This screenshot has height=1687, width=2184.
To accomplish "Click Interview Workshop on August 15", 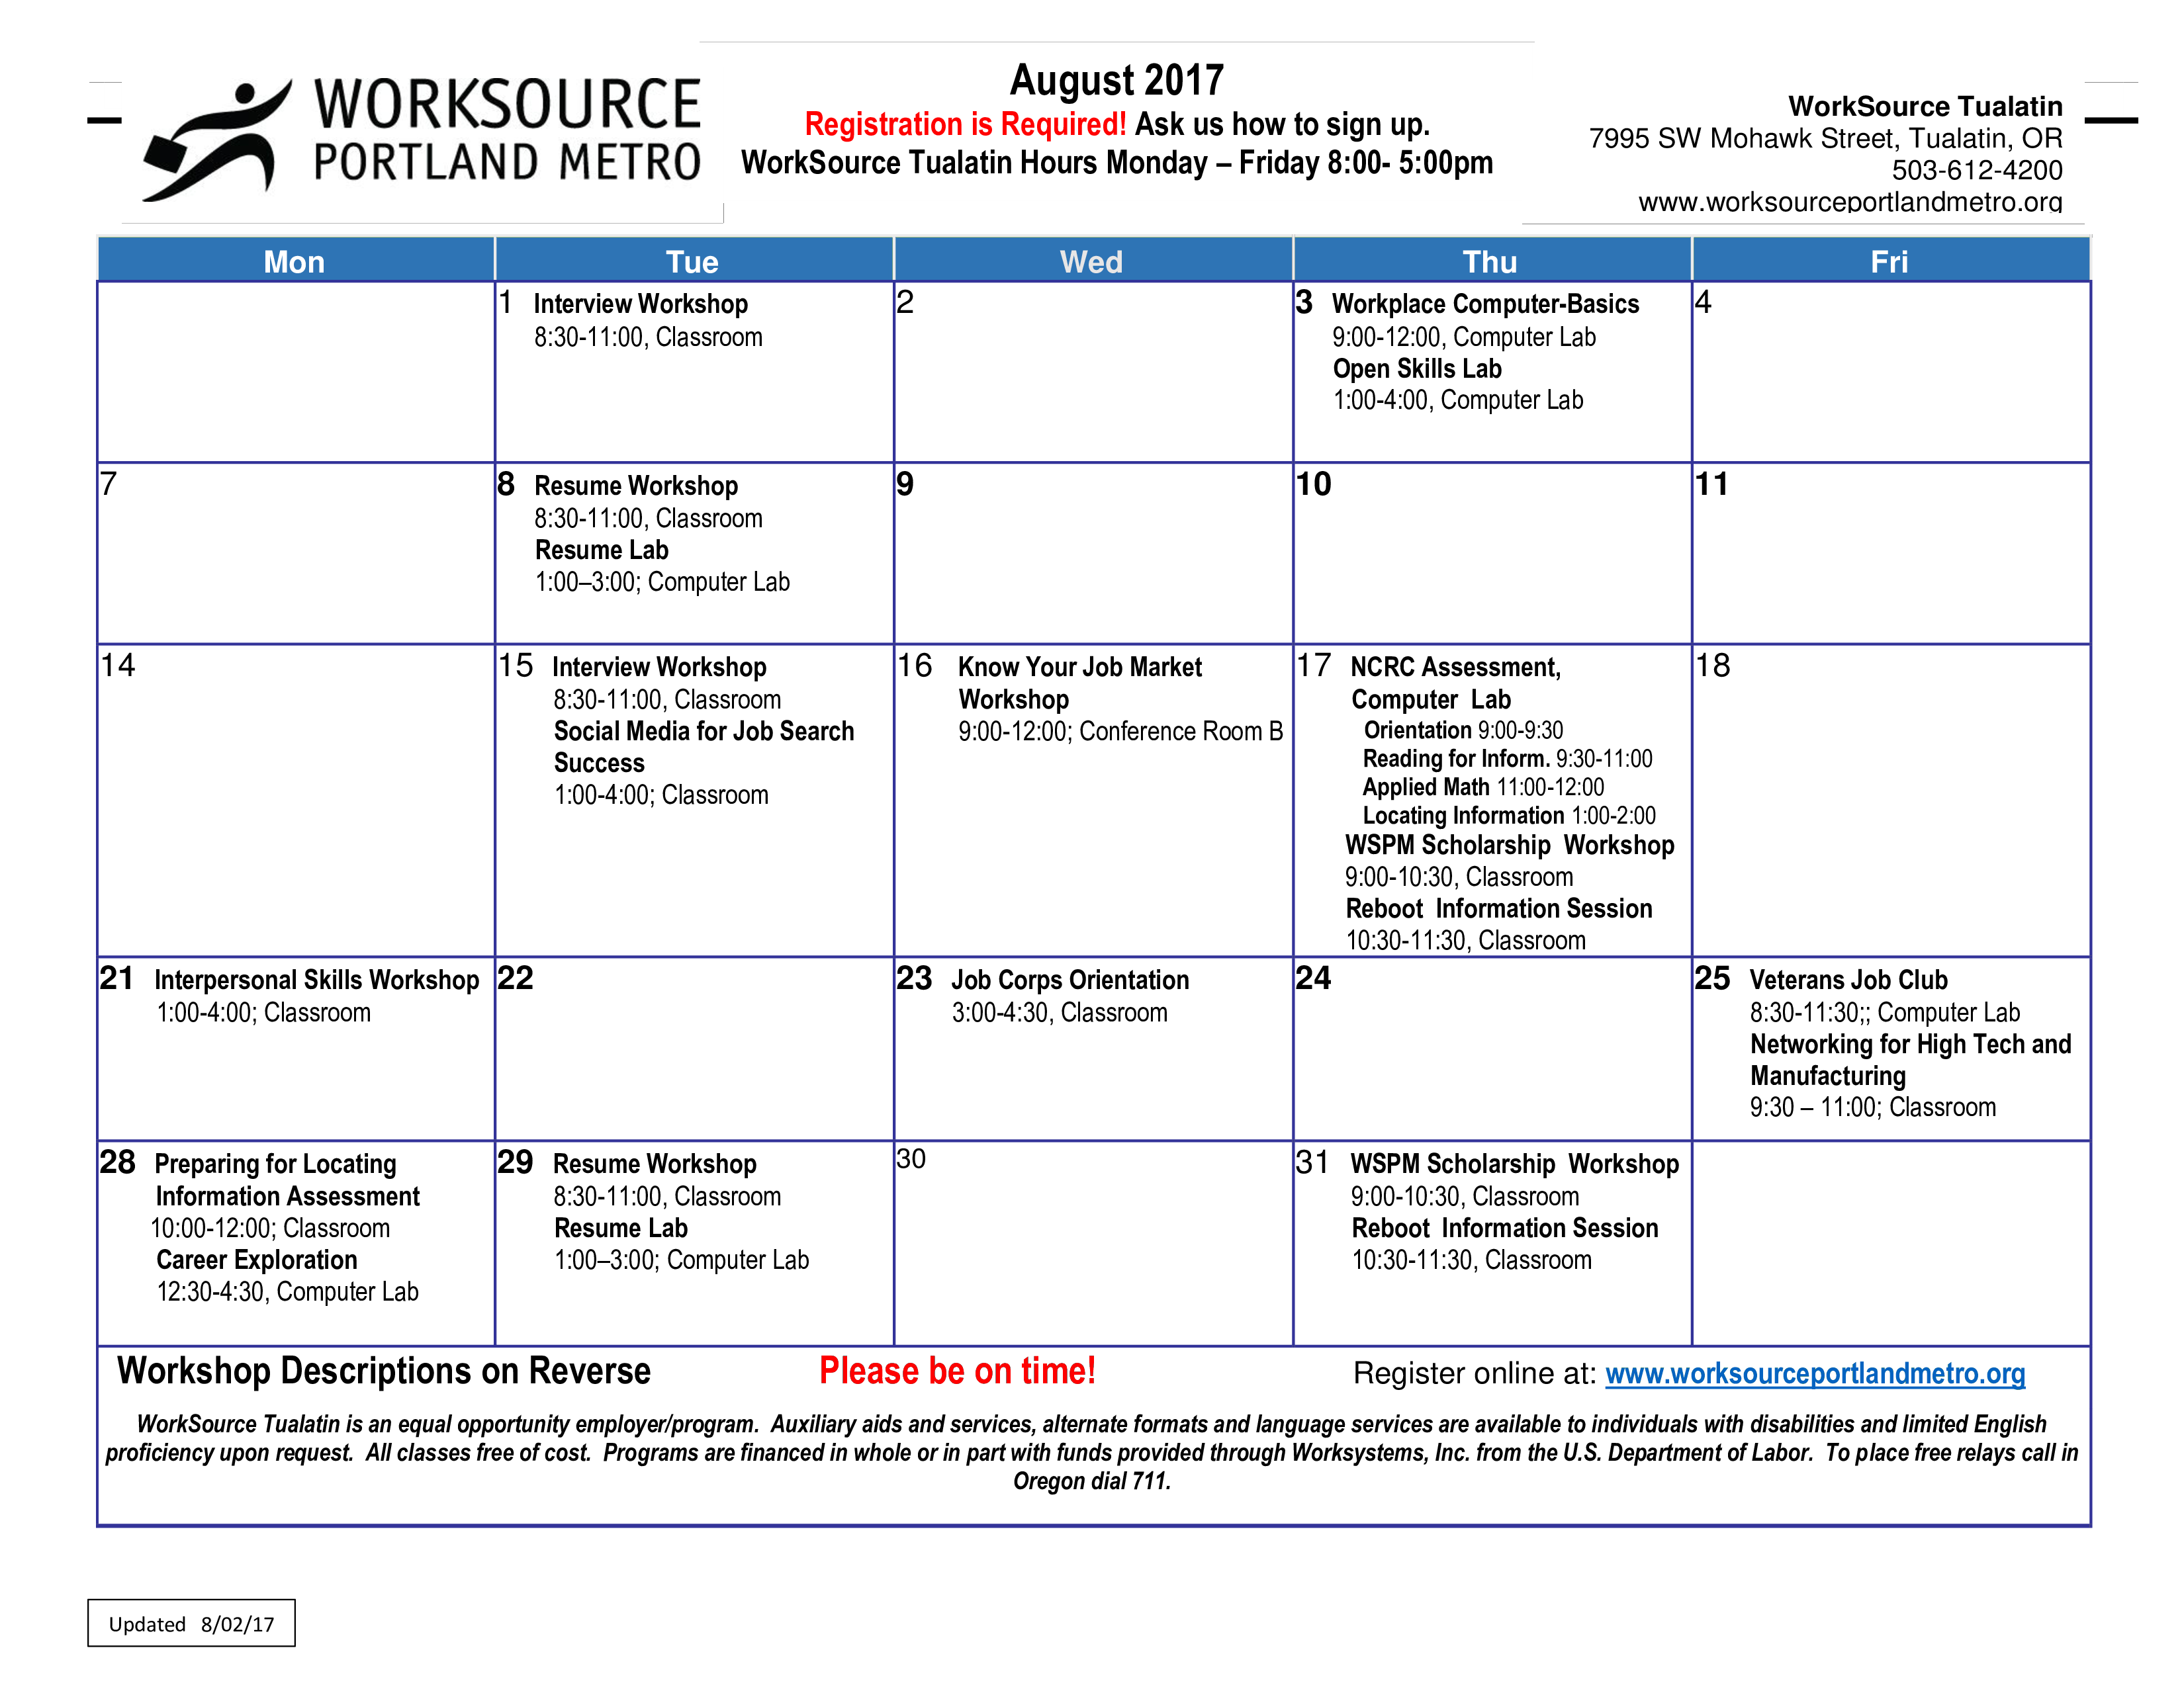I will point(659,667).
